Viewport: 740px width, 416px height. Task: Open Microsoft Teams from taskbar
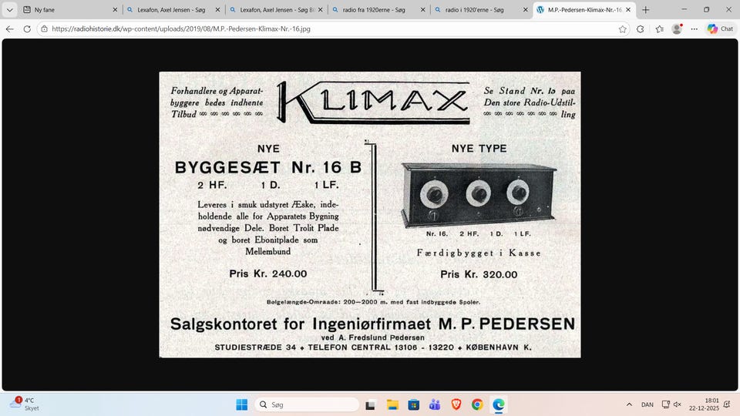pos(435,404)
